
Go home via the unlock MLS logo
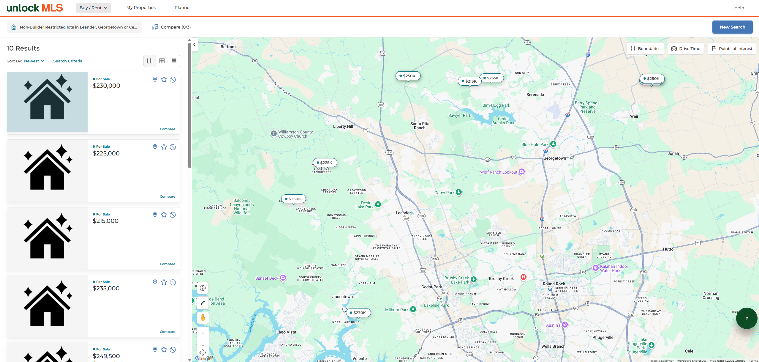tap(35, 8)
